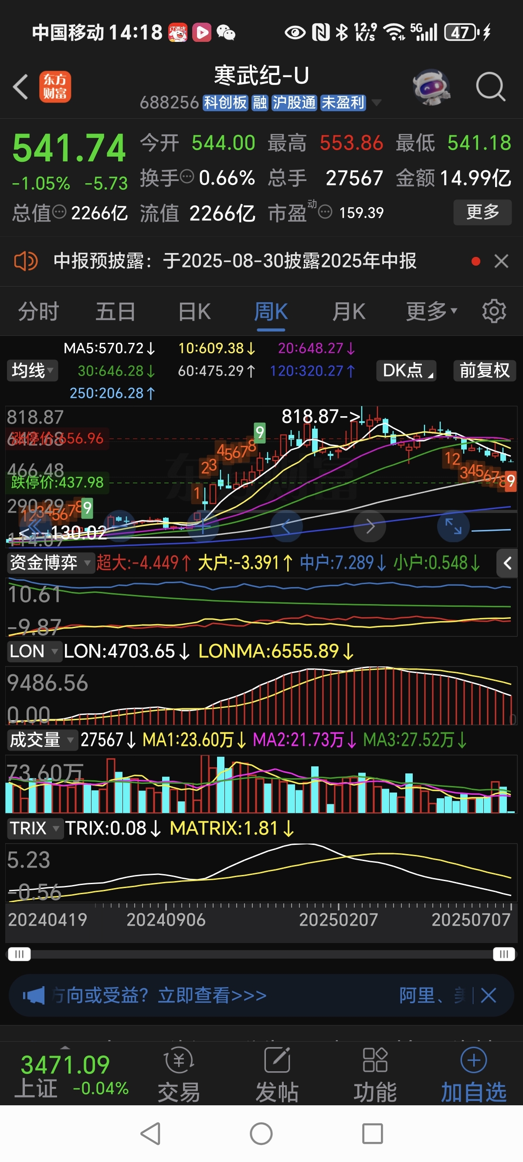Open chart settings gear
523x1162 pixels.
494,311
